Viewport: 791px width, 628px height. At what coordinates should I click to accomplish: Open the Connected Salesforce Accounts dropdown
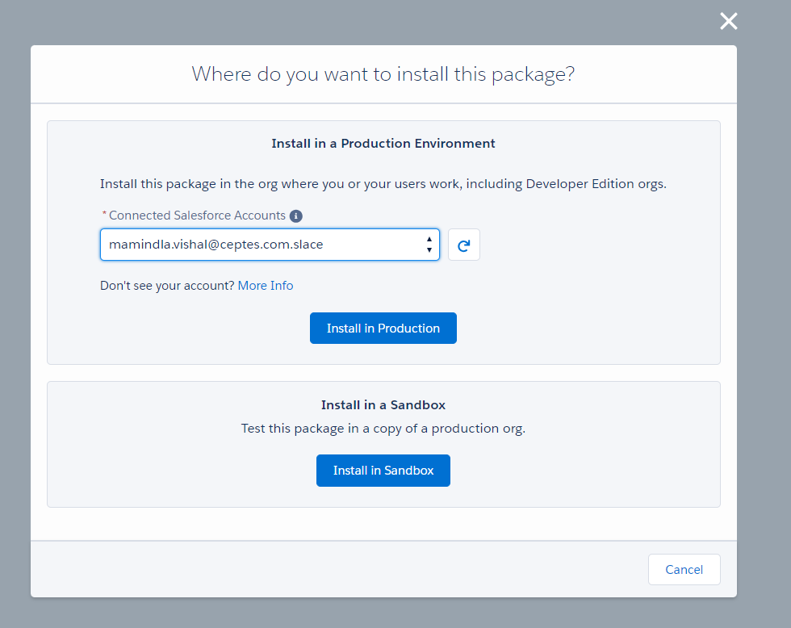pyautogui.click(x=270, y=245)
